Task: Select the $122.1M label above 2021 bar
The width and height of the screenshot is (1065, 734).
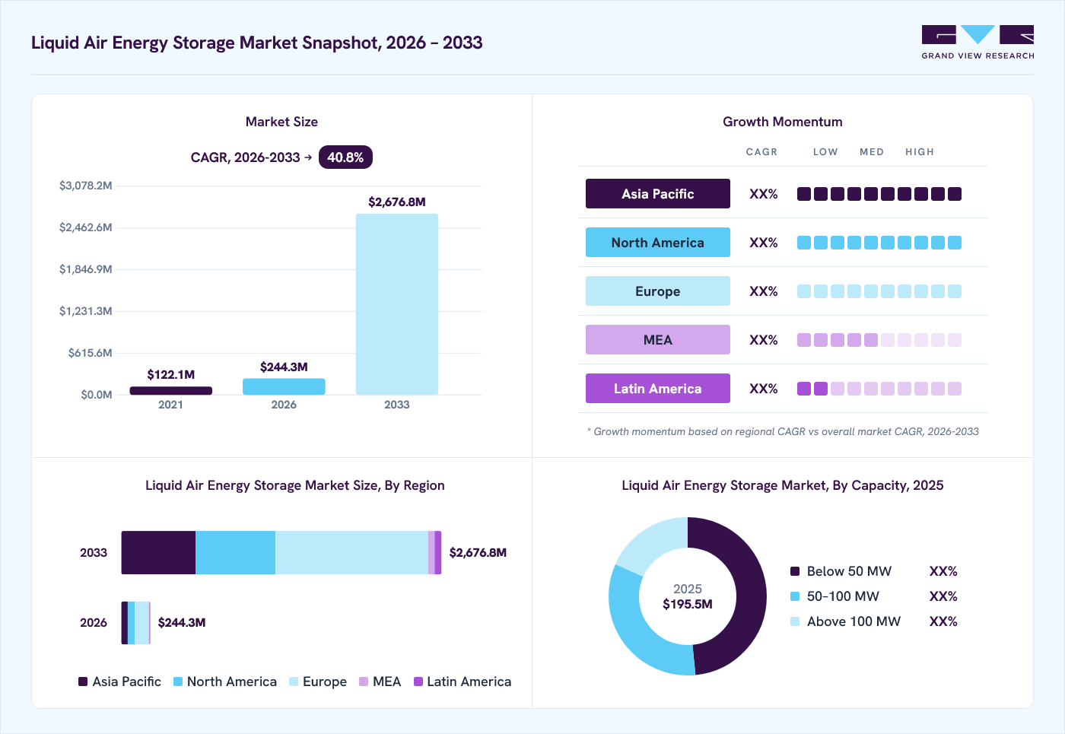Action: click(171, 375)
